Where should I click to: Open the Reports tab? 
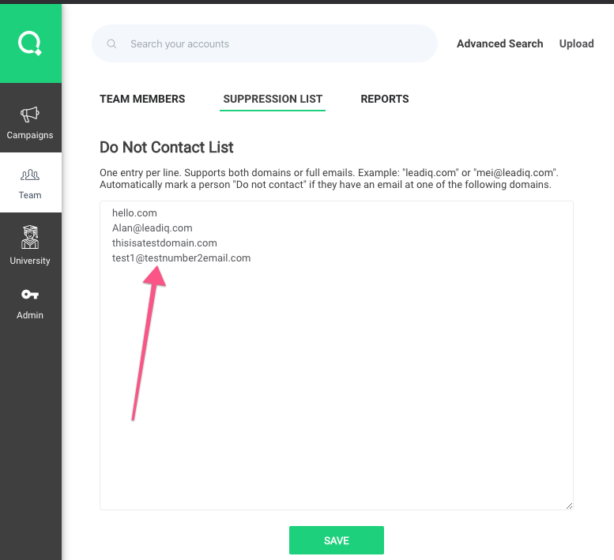pos(385,100)
